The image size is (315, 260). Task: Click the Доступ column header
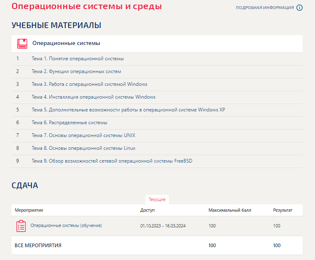(147, 210)
